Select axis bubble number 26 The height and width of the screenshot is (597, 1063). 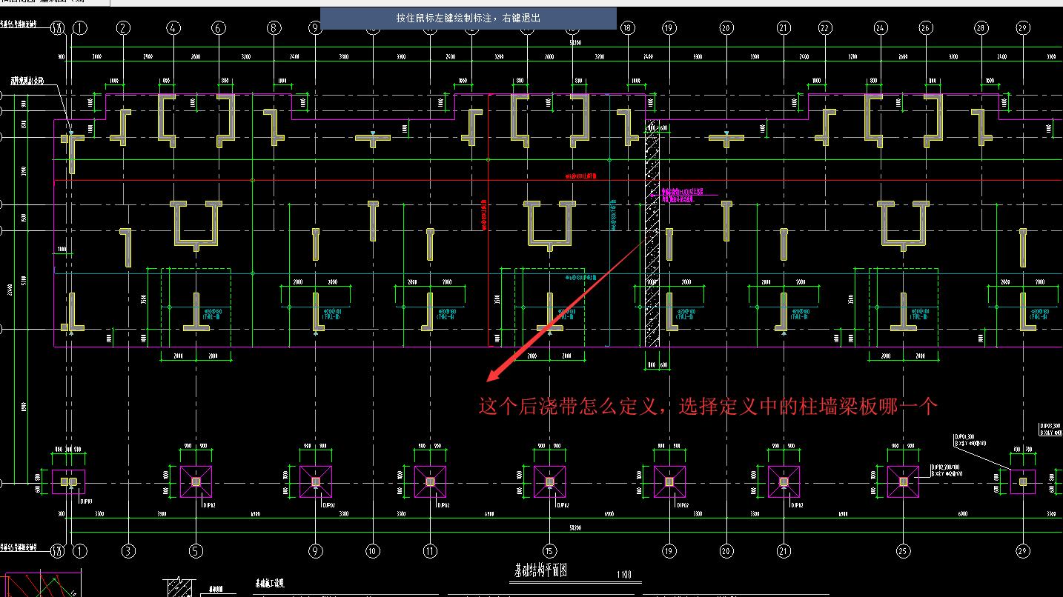click(925, 28)
